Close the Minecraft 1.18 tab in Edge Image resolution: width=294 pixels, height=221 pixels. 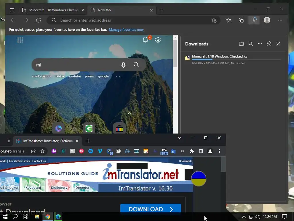click(x=83, y=10)
